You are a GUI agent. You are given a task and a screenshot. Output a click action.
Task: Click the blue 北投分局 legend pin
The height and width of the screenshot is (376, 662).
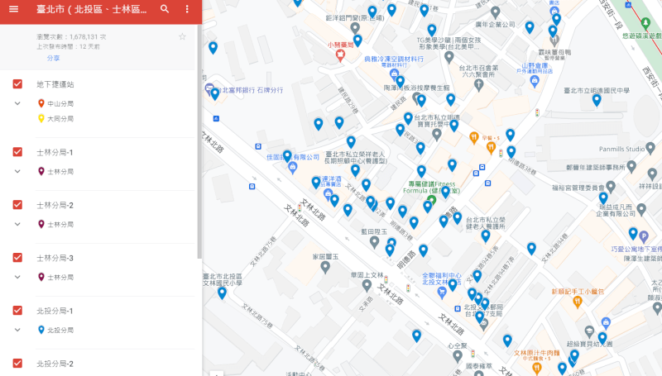pyautogui.click(x=41, y=330)
